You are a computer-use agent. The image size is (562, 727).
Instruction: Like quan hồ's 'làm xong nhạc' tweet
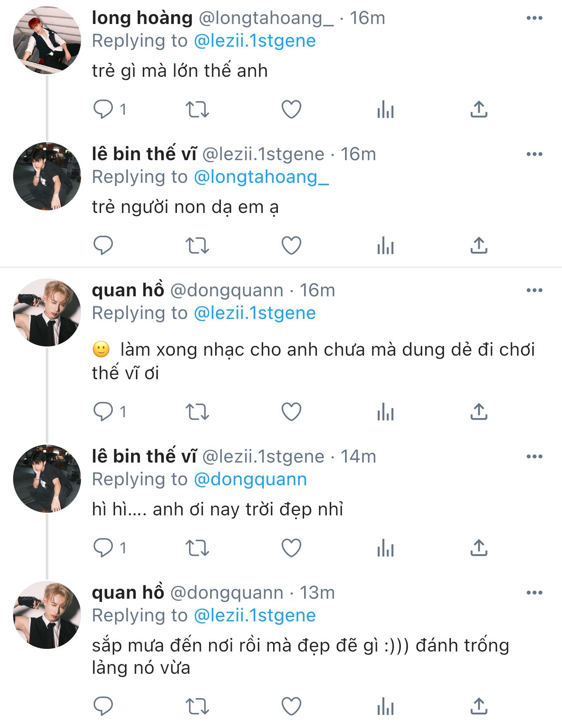(x=291, y=412)
